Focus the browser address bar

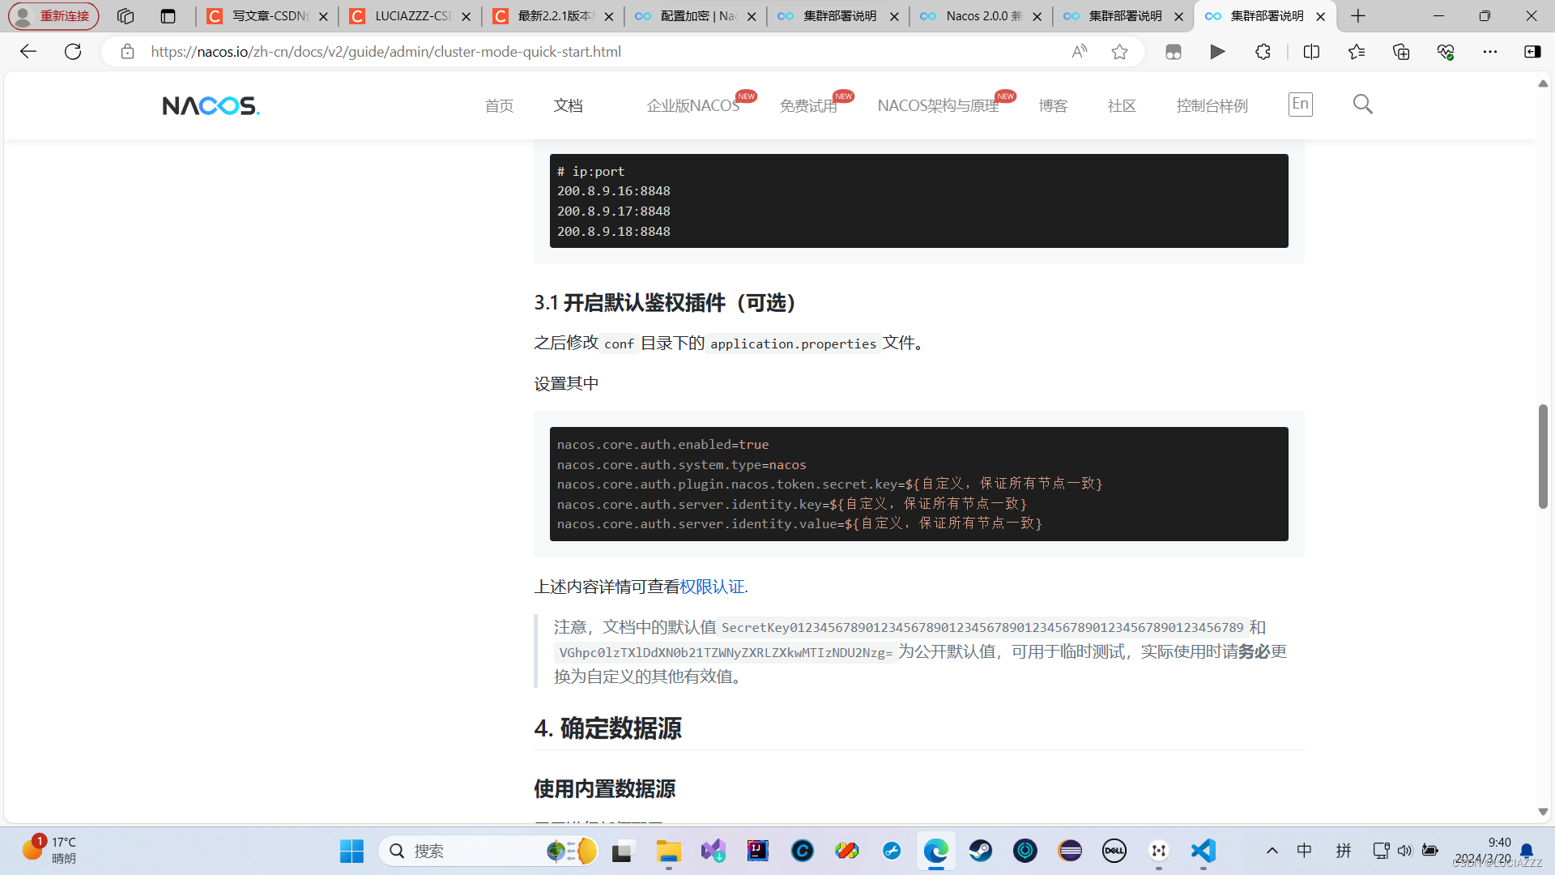point(599,52)
